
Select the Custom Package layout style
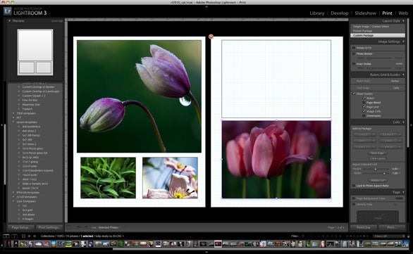coord(378,35)
